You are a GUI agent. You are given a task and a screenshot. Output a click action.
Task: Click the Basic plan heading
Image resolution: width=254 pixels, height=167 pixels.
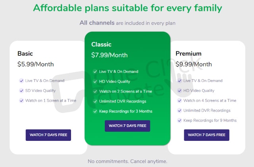(x=25, y=53)
